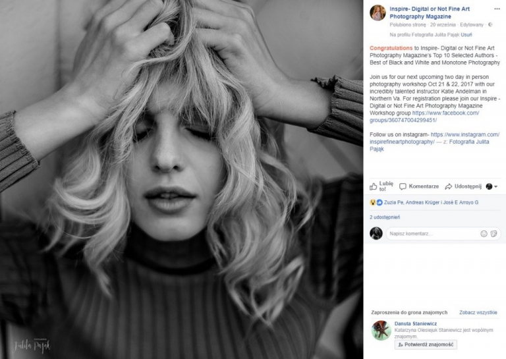
Task: Open the post options three-dots menu
Action: coord(497,9)
